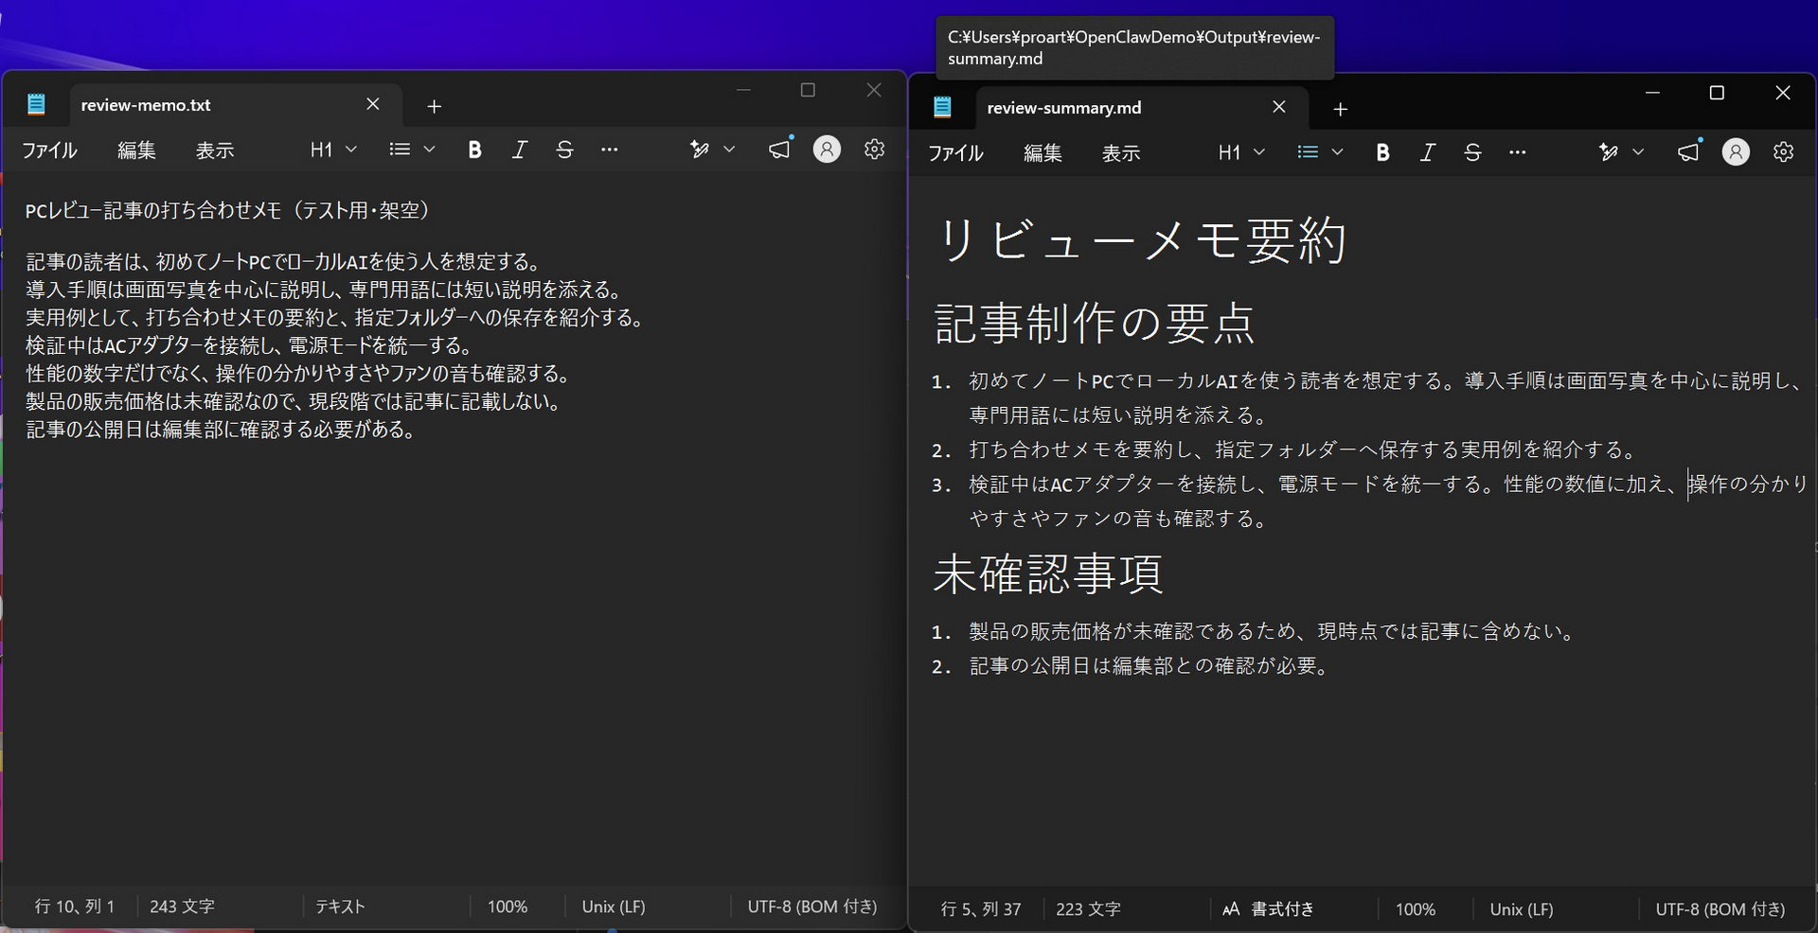Click UTF-8 (BOM 付き) encoding in review-memo.txt status bar

(x=812, y=907)
